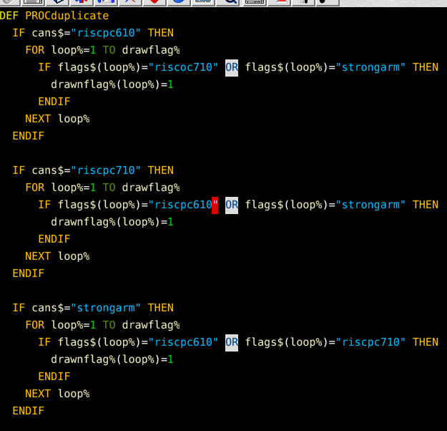Screen dimensions: 447x431
Task: Click the magnifying glass icon in the toolbar
Action: (230, 2)
